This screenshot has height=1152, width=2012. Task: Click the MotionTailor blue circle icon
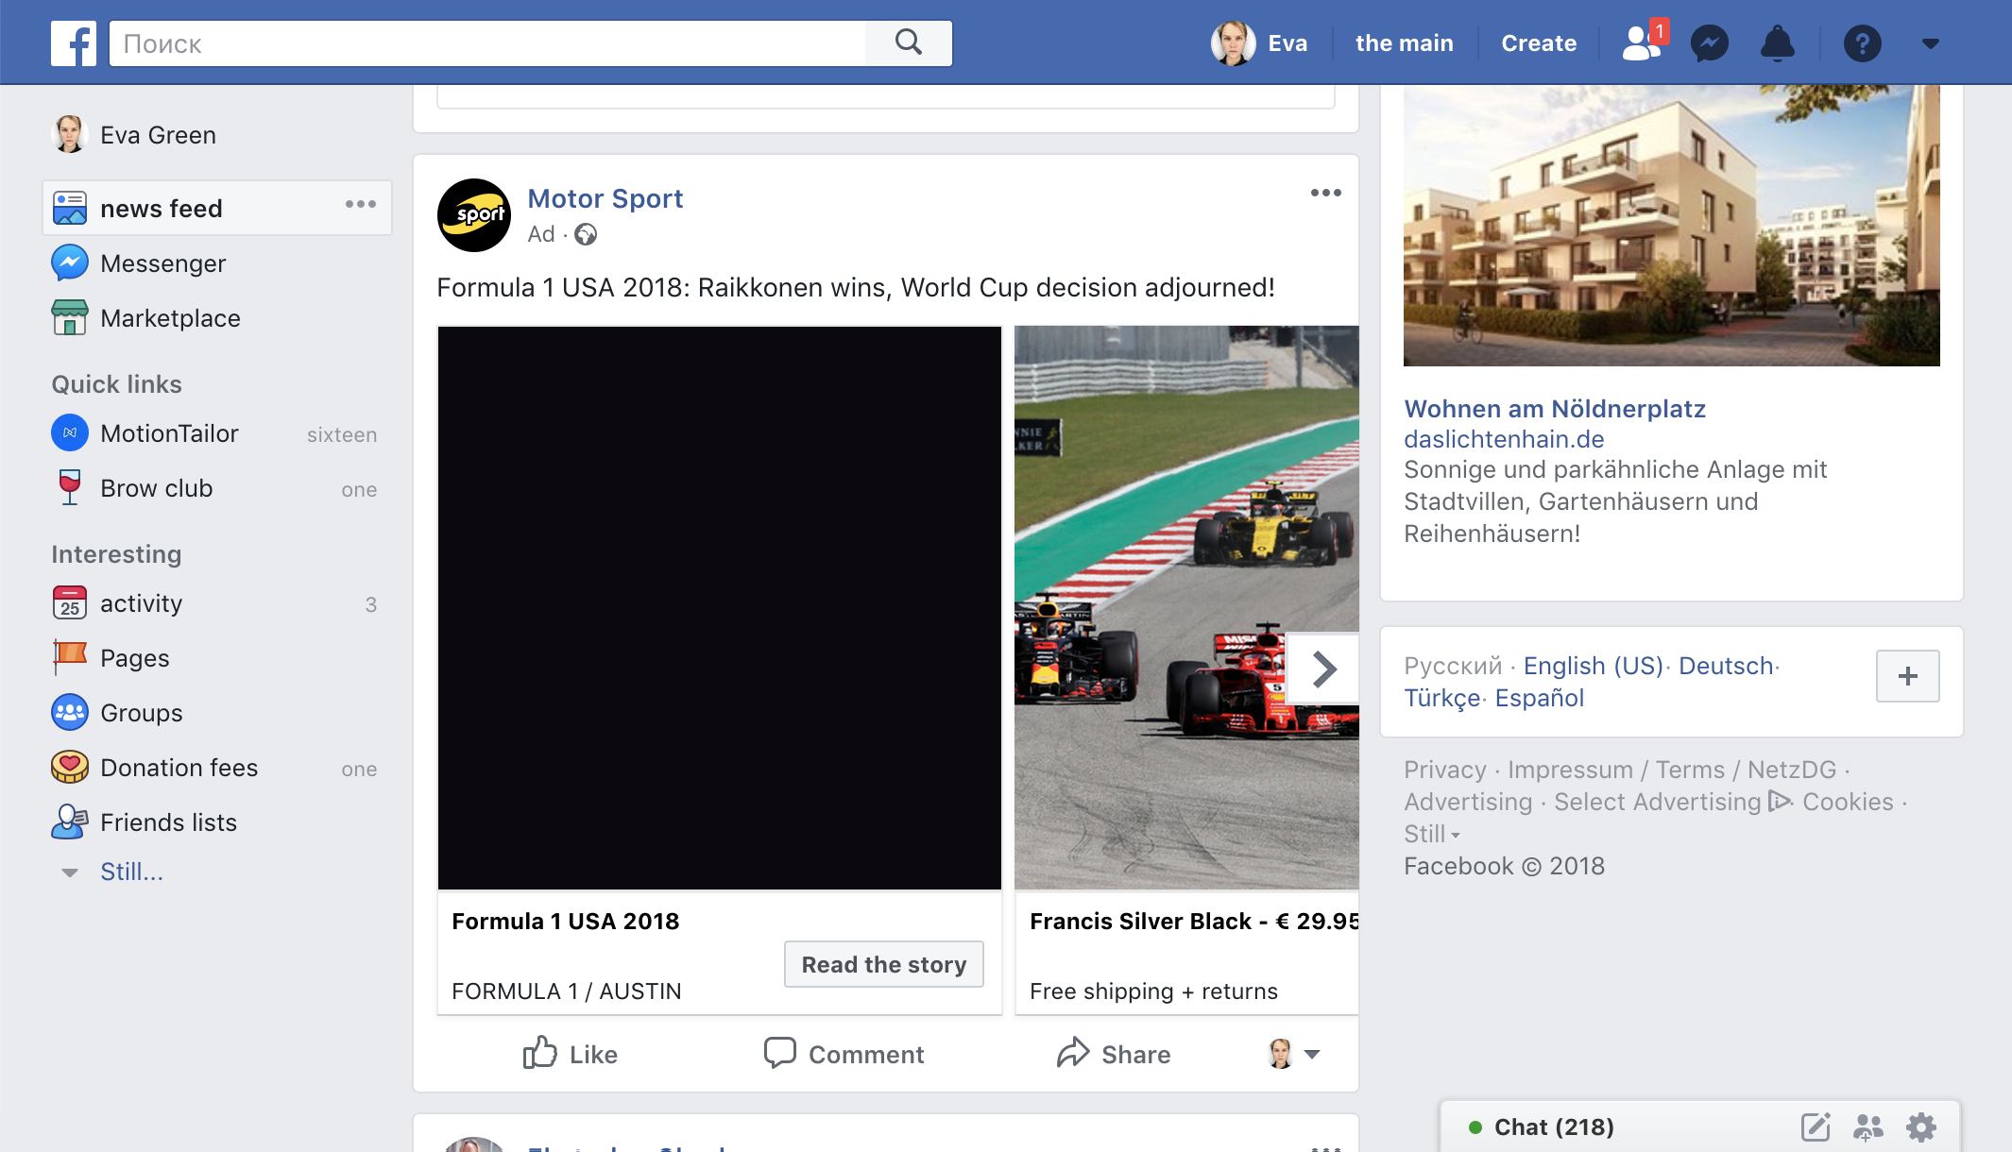click(x=70, y=432)
